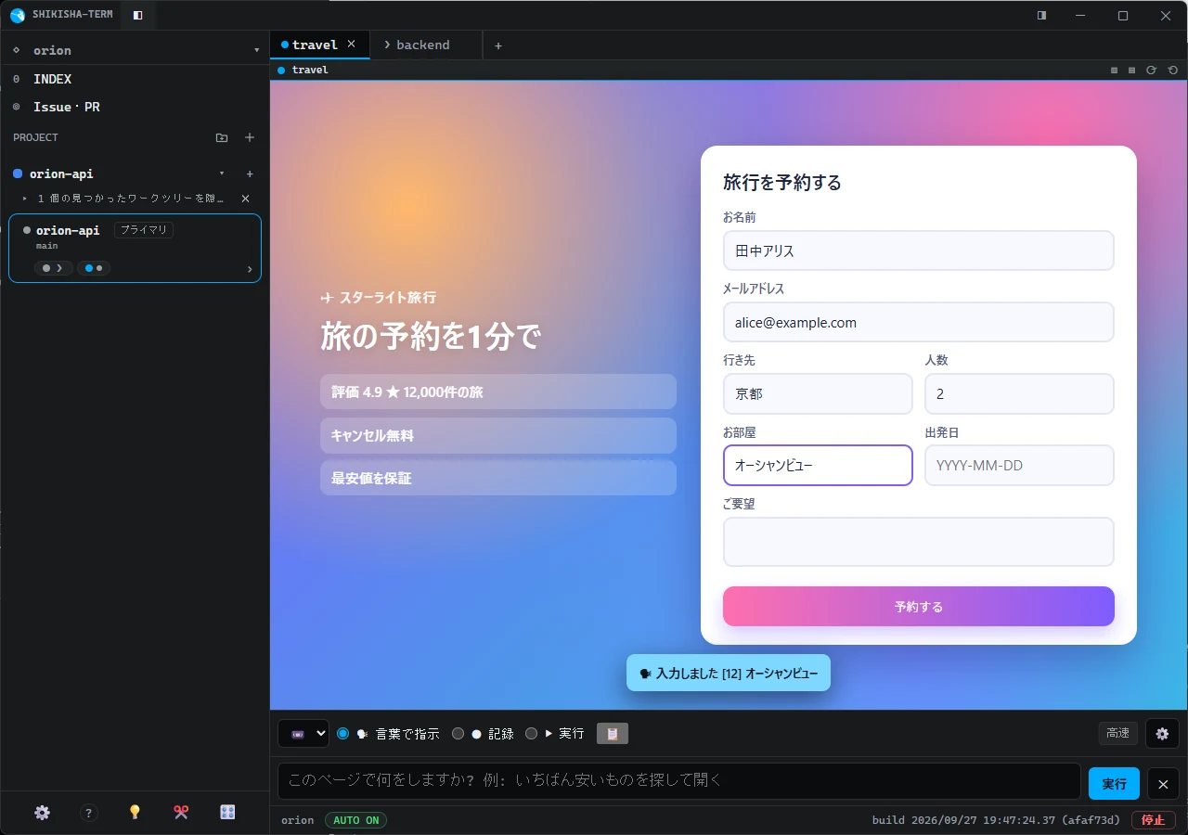Select the 記録 radio option
Screen dimensions: 1188x835
[458, 733]
